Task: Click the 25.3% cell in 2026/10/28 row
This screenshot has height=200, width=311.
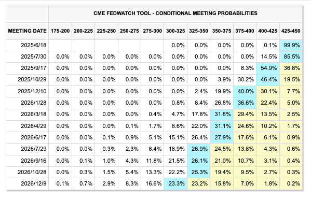Action: point(198,172)
